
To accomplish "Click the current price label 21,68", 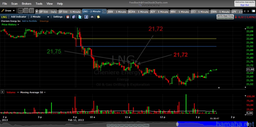I will point(250,69).
